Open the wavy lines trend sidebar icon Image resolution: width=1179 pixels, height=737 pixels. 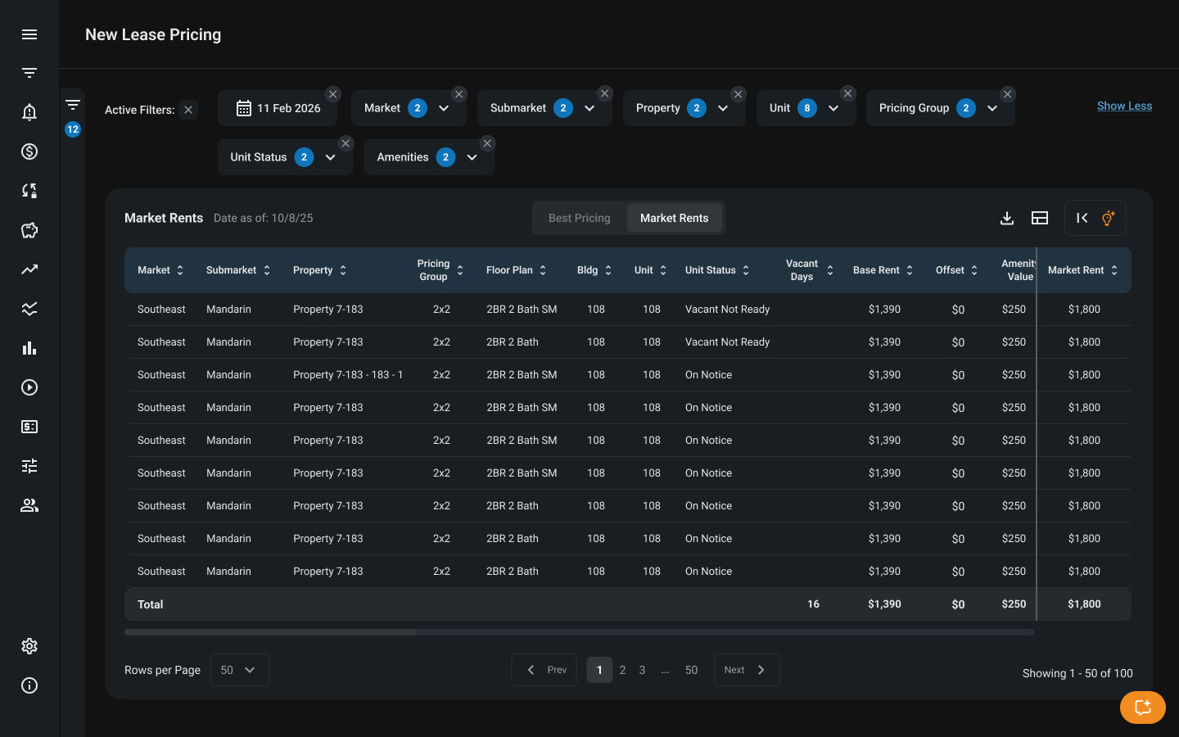click(29, 309)
